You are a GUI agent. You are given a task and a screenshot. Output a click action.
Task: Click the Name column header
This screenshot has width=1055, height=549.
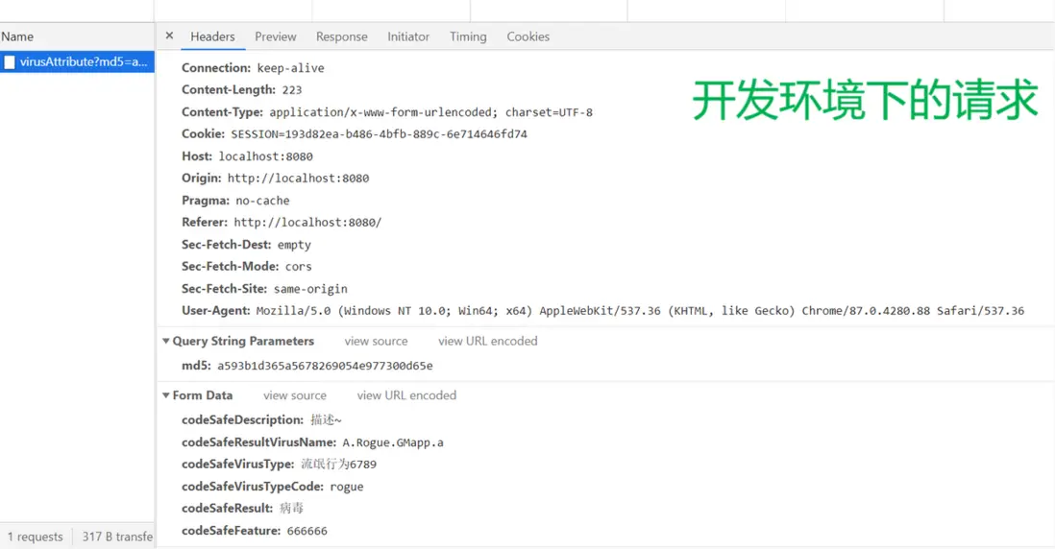17,36
